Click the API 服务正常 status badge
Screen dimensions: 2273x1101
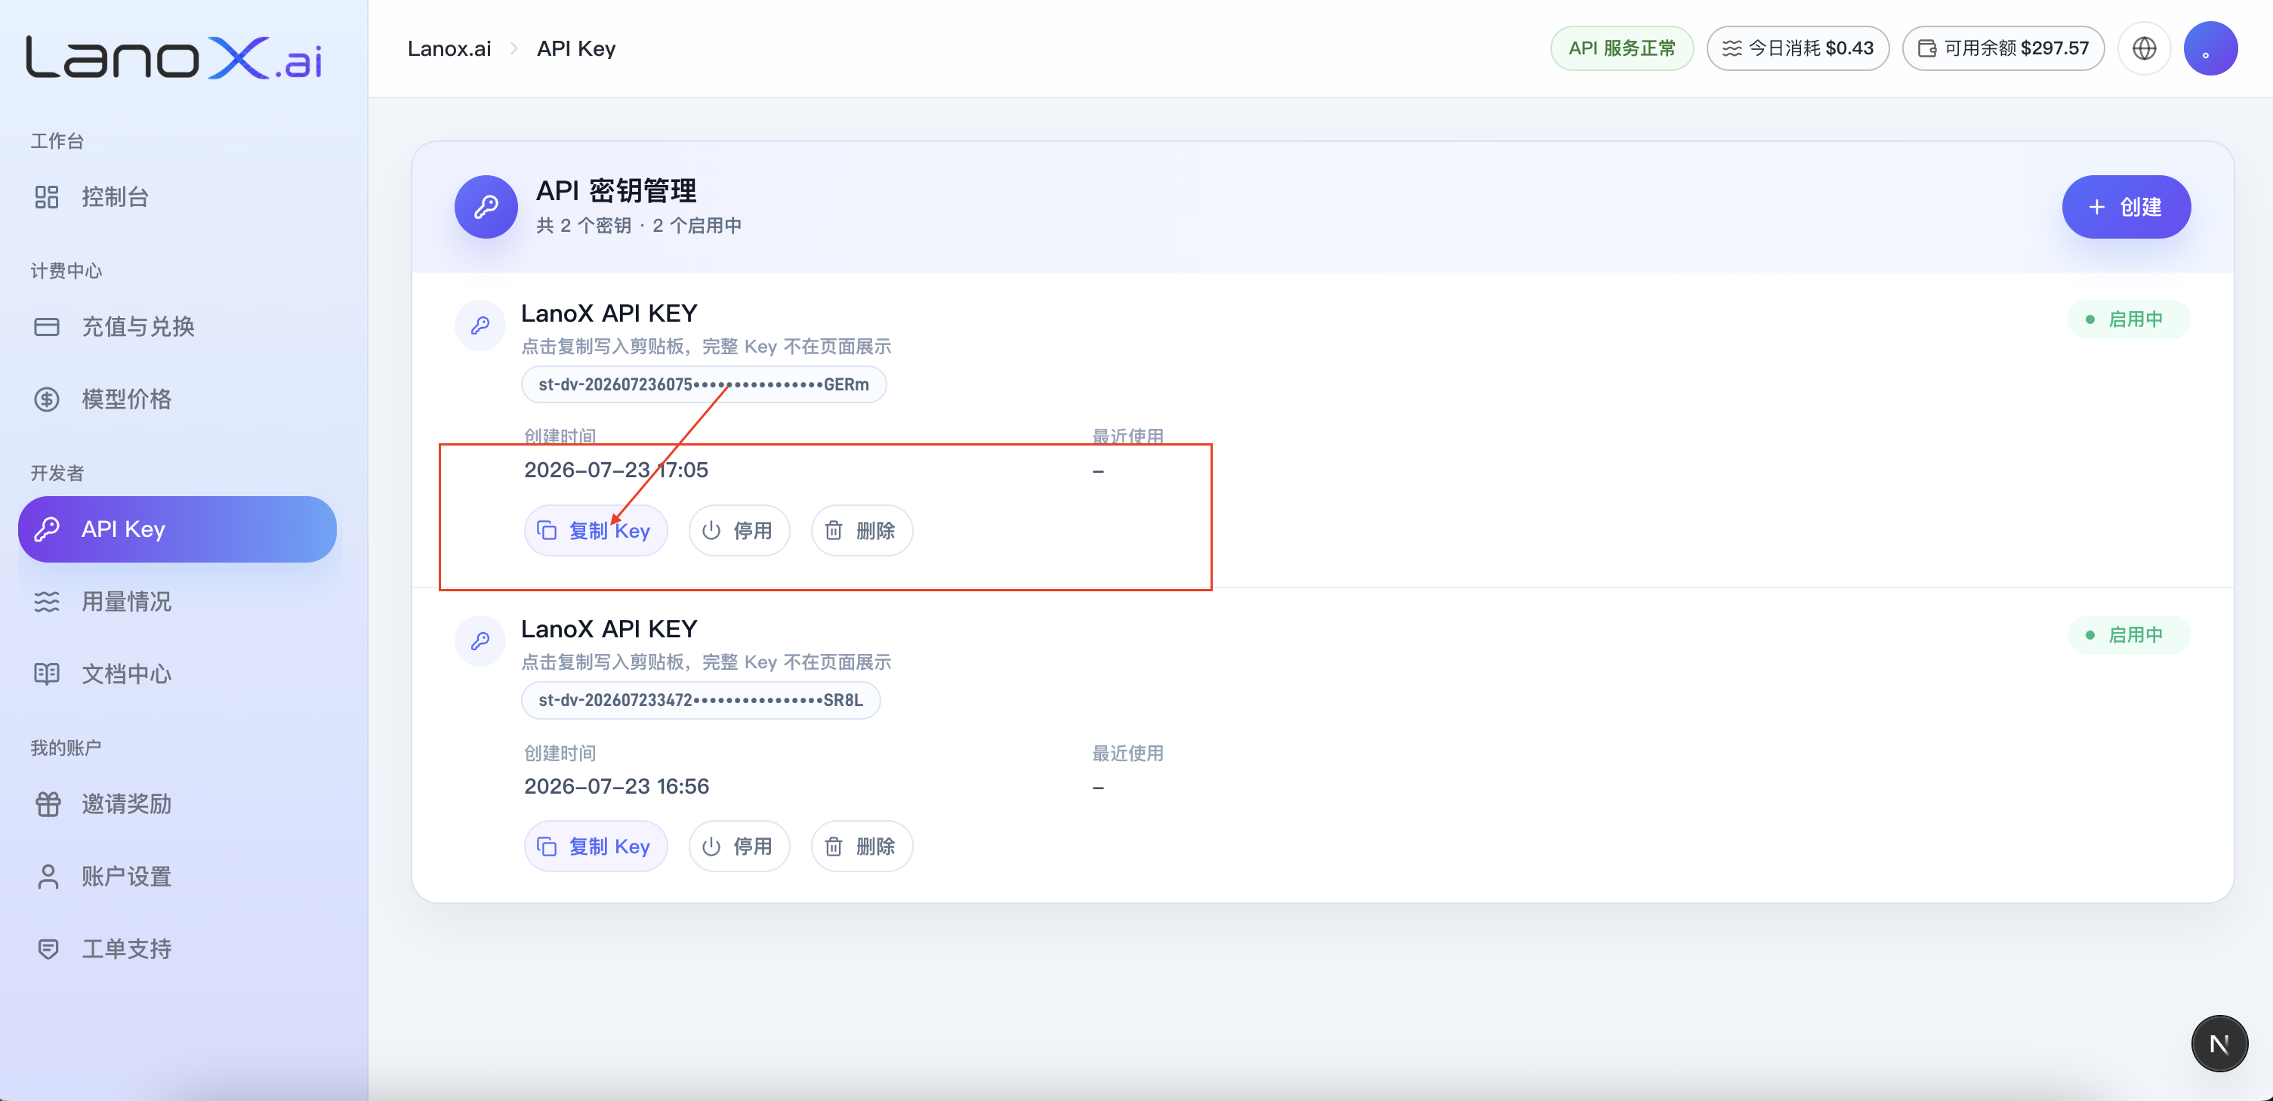click(1621, 48)
